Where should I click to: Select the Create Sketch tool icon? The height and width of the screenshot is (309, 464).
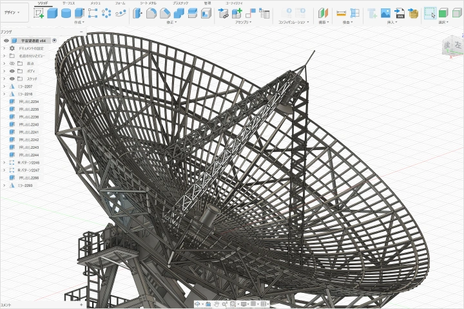tap(39, 14)
